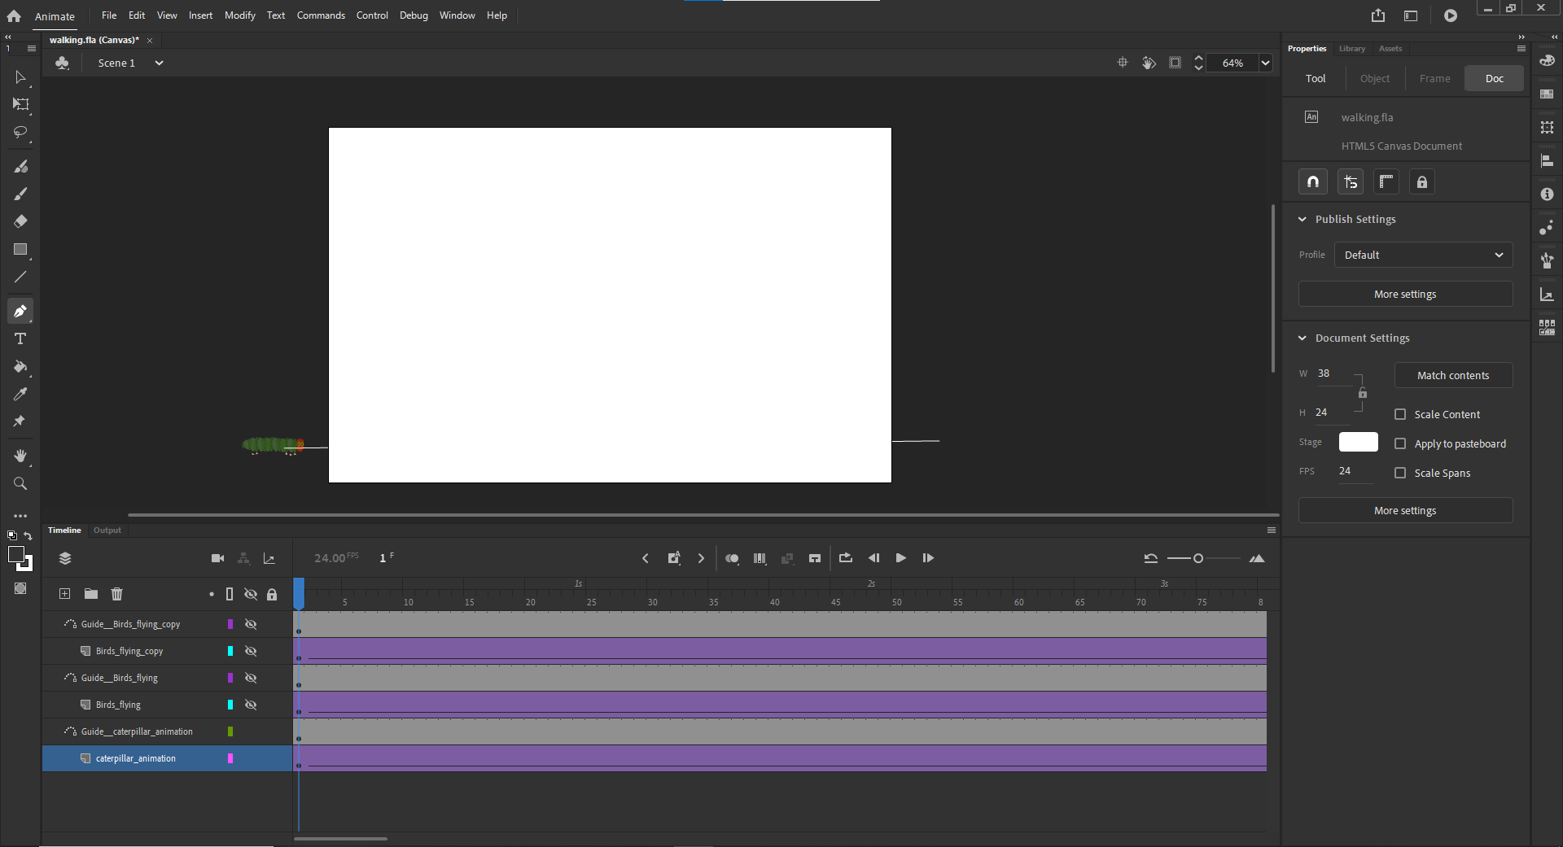Select the Guide__caterpillar_animation layer

point(137,731)
